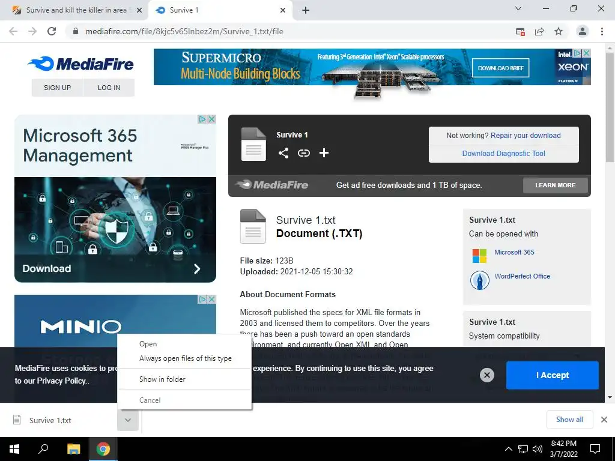The image size is (615, 461).
Task: Close the Microsoft 365 Management ad
Action: [x=211, y=119]
